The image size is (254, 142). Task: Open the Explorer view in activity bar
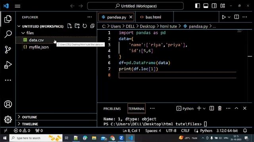click(8, 19)
